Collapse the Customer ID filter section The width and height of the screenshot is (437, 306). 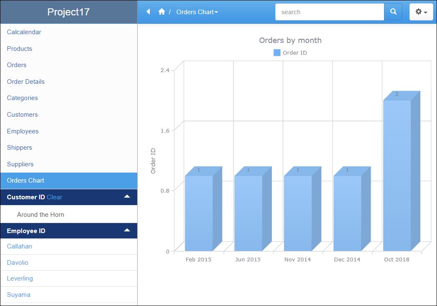point(127,197)
